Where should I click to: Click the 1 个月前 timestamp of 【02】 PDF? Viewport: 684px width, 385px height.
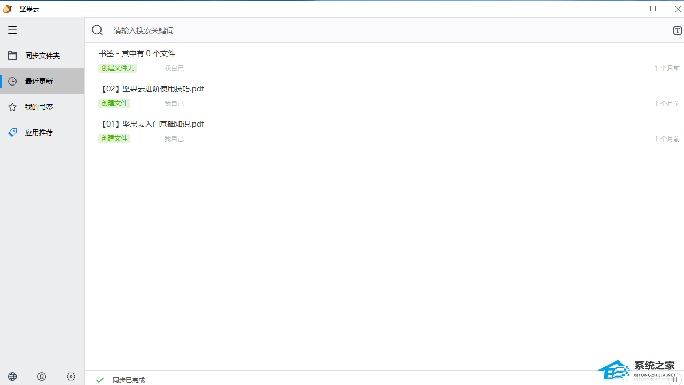(667, 104)
